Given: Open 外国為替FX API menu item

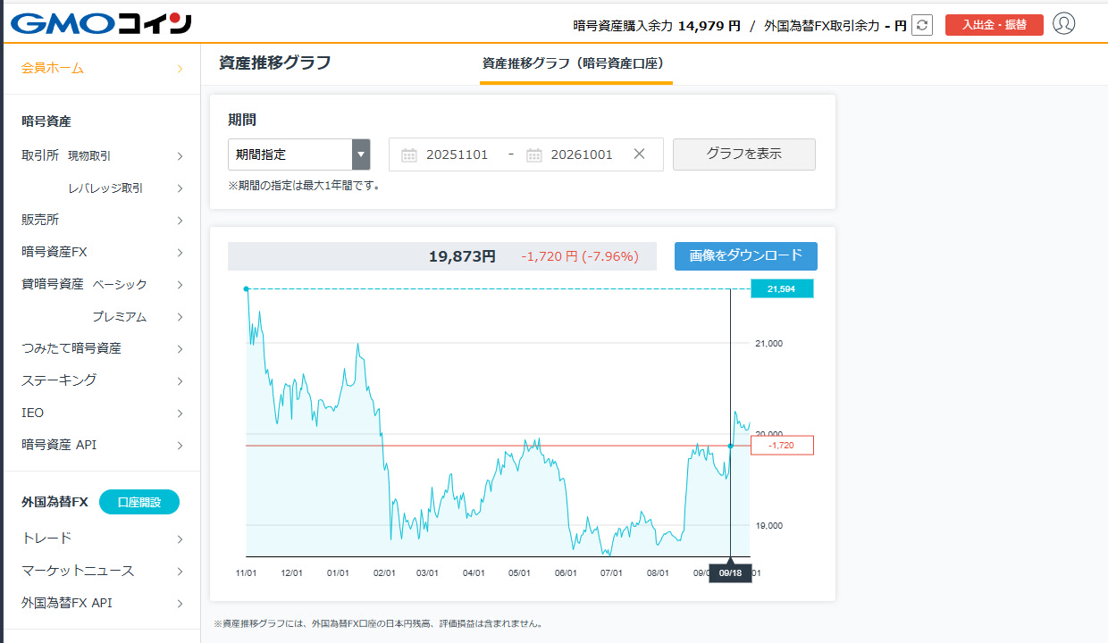Looking at the screenshot, I should pyautogui.click(x=101, y=603).
